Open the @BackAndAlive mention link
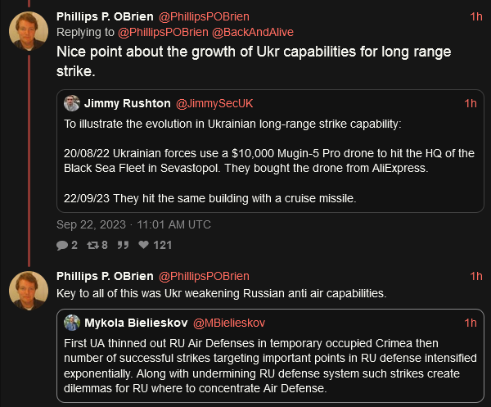Screen dimensions: 491x407 pyautogui.click(x=253, y=31)
